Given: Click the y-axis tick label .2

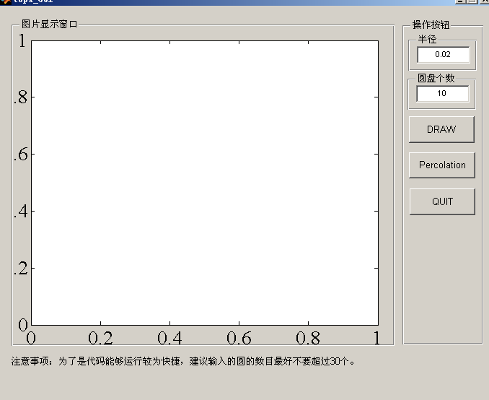Looking at the screenshot, I should coord(21,268).
